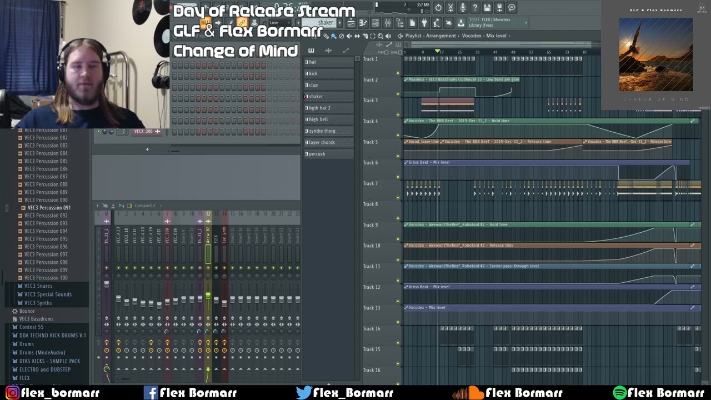Adjust the Master track volume fader

click(x=107, y=284)
